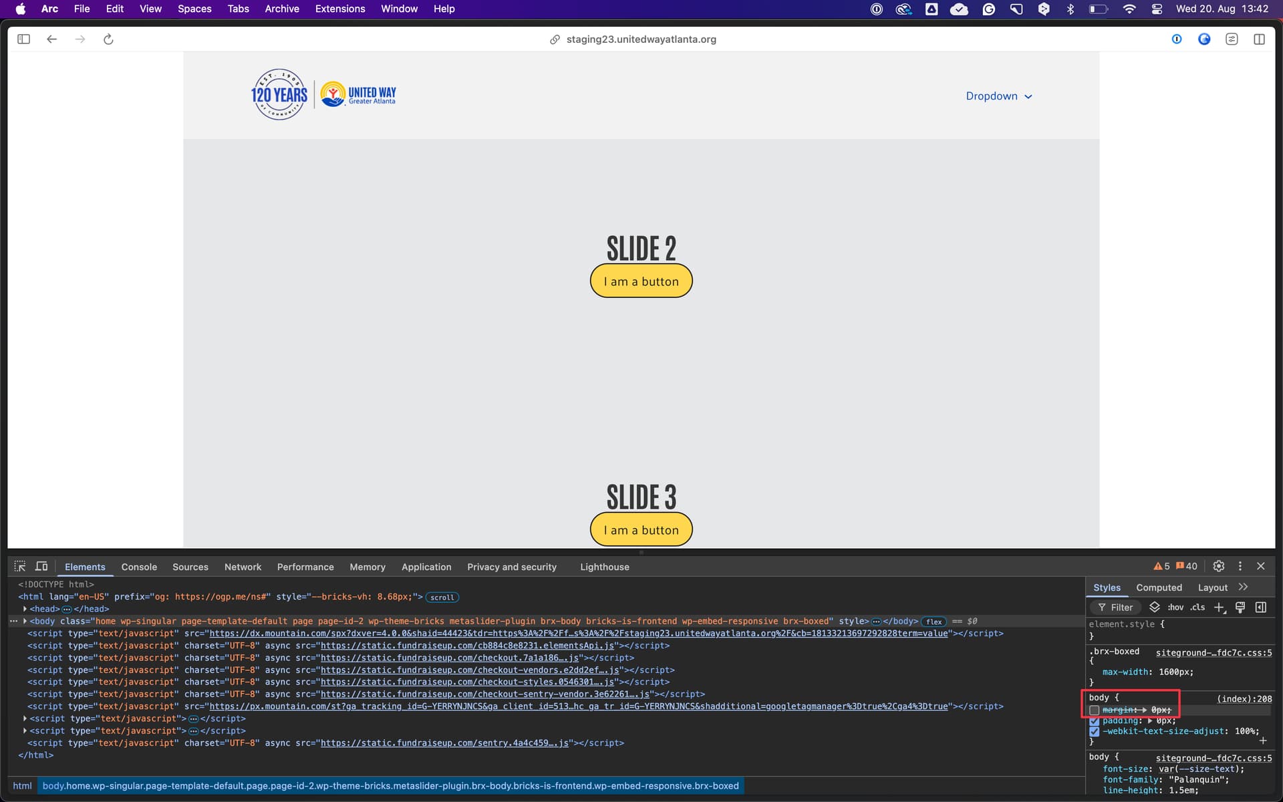Screen dimensions: 1283x802
Task: Expand the first collapsed inline script node
Action: [x=25, y=718]
